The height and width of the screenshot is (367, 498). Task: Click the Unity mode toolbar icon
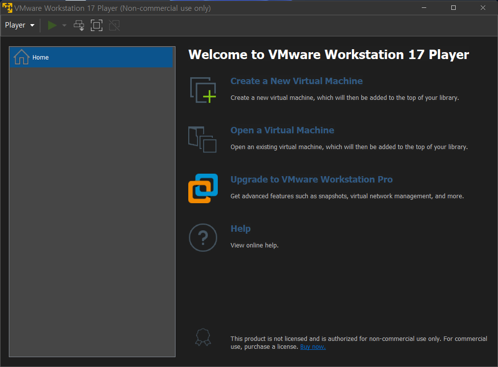click(115, 26)
